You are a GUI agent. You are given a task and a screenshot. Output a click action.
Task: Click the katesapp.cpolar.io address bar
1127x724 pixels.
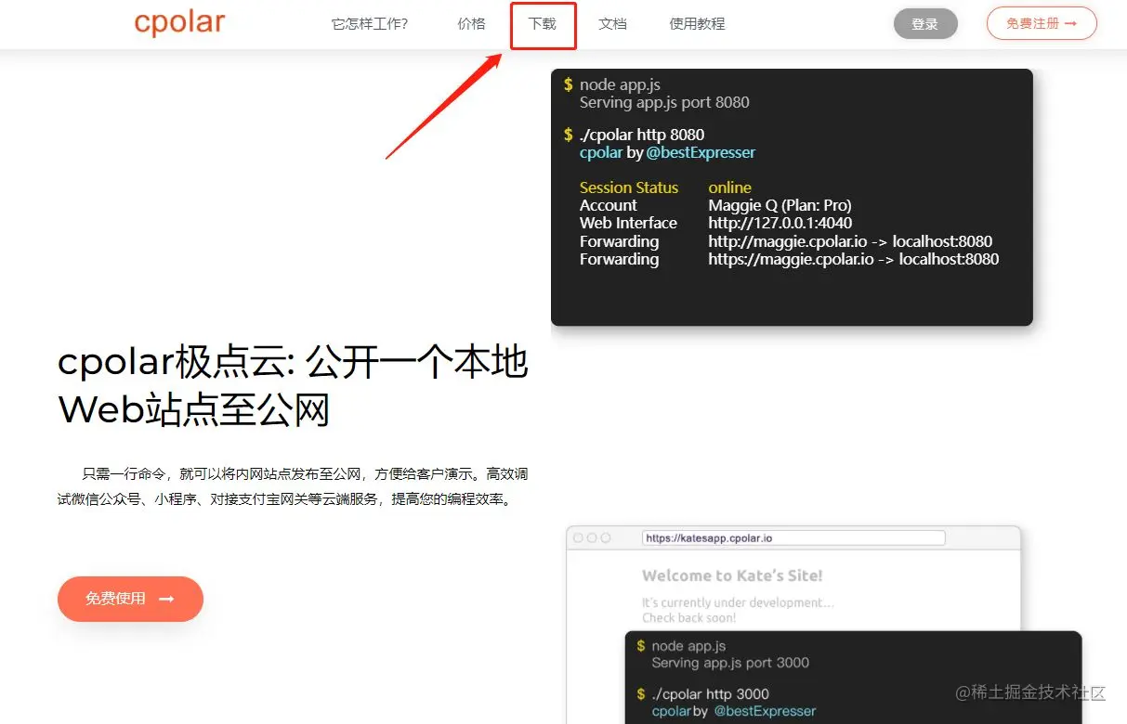[x=793, y=537]
